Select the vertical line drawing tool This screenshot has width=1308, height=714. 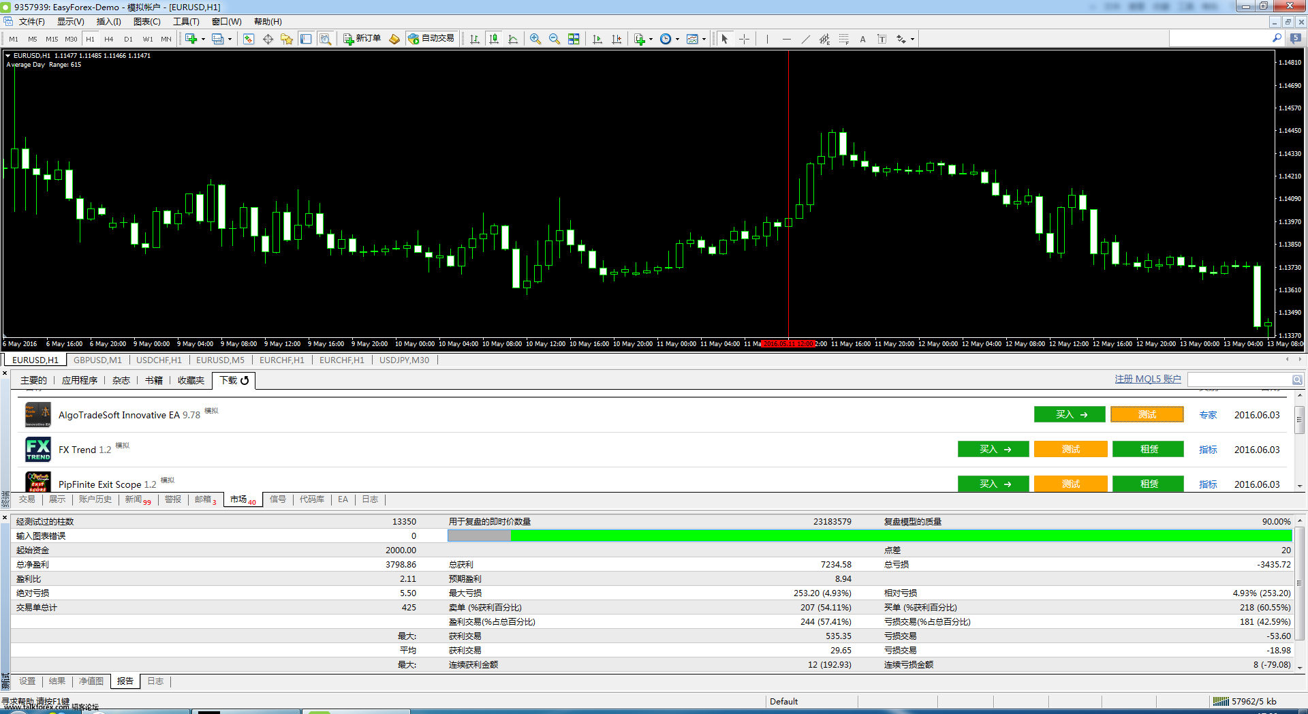(767, 39)
